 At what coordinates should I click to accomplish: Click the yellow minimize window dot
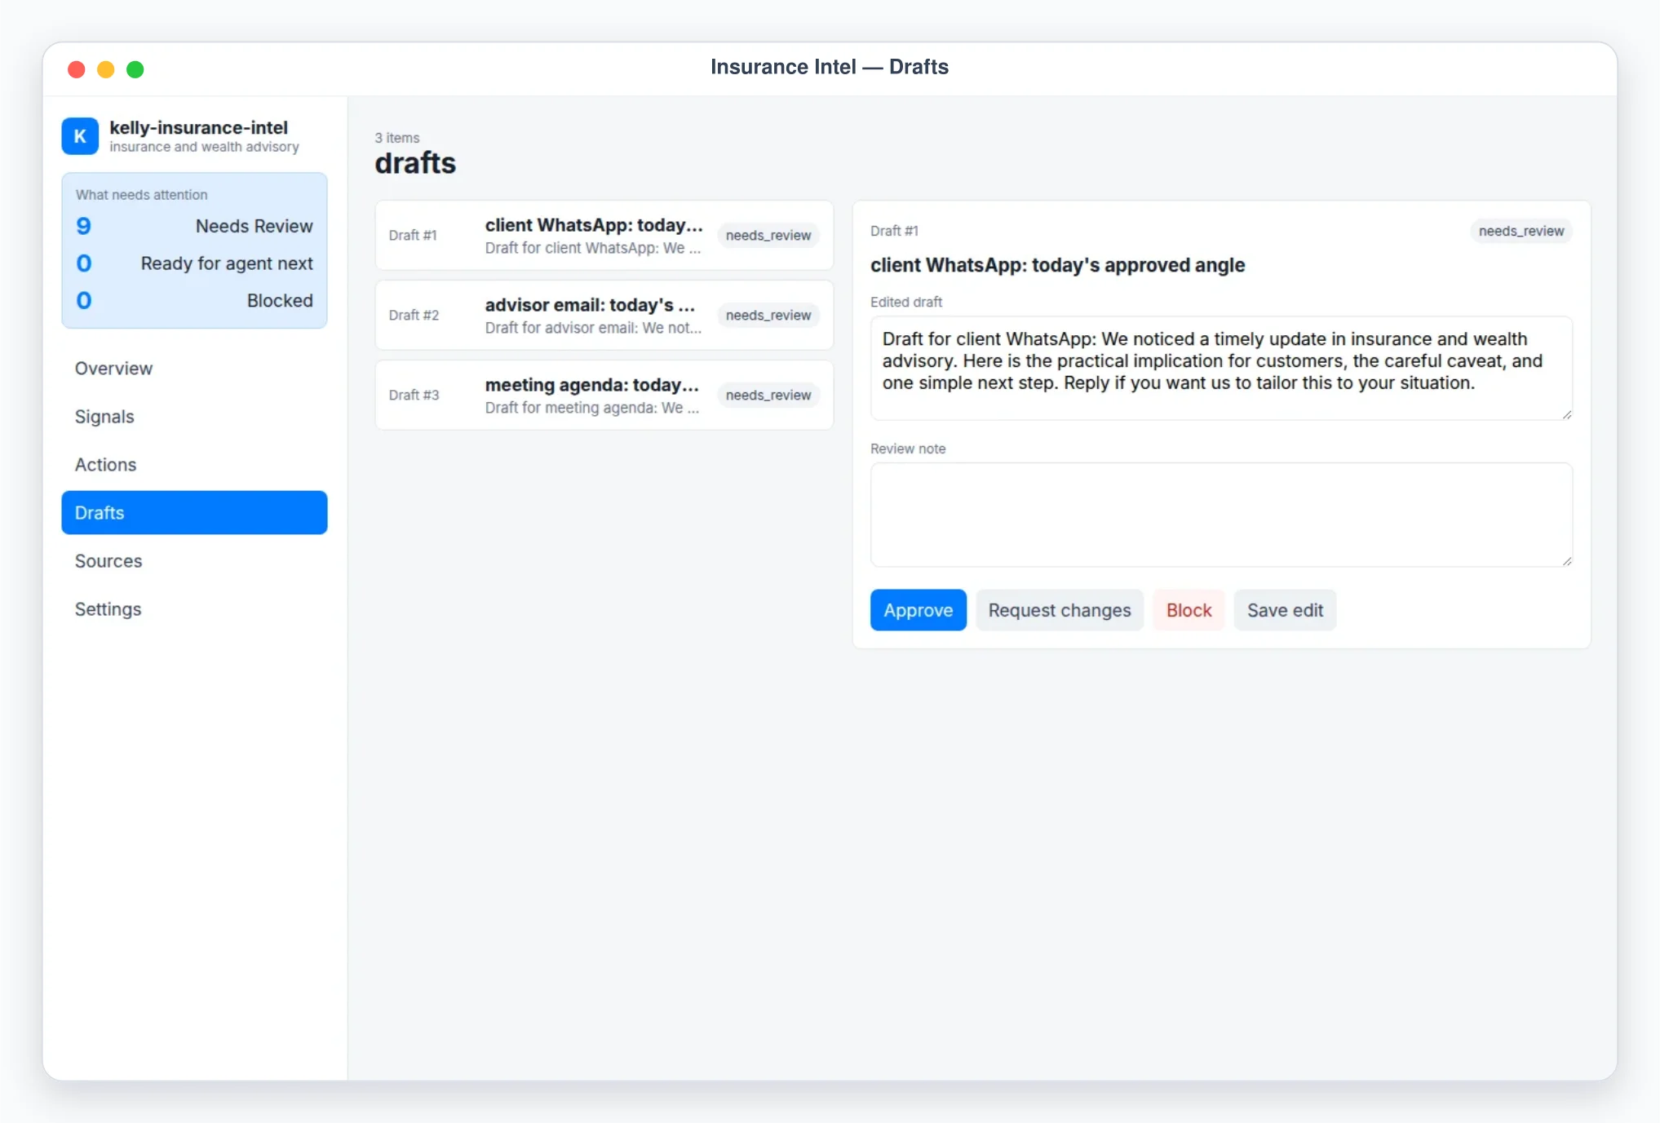[x=106, y=69]
